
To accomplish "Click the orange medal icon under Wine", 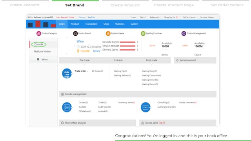I will tap(78, 51).
